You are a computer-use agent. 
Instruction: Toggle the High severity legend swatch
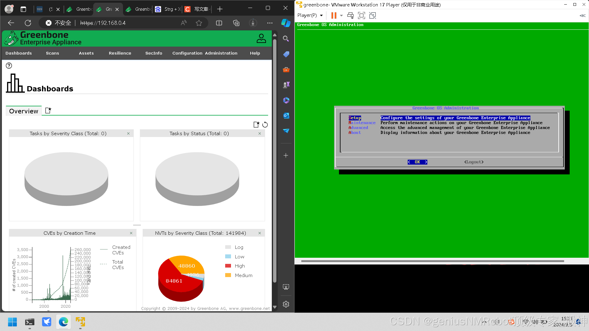[x=228, y=266]
